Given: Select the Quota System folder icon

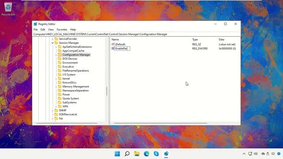Looking at the screenshot, I should pyautogui.click(x=60, y=98).
